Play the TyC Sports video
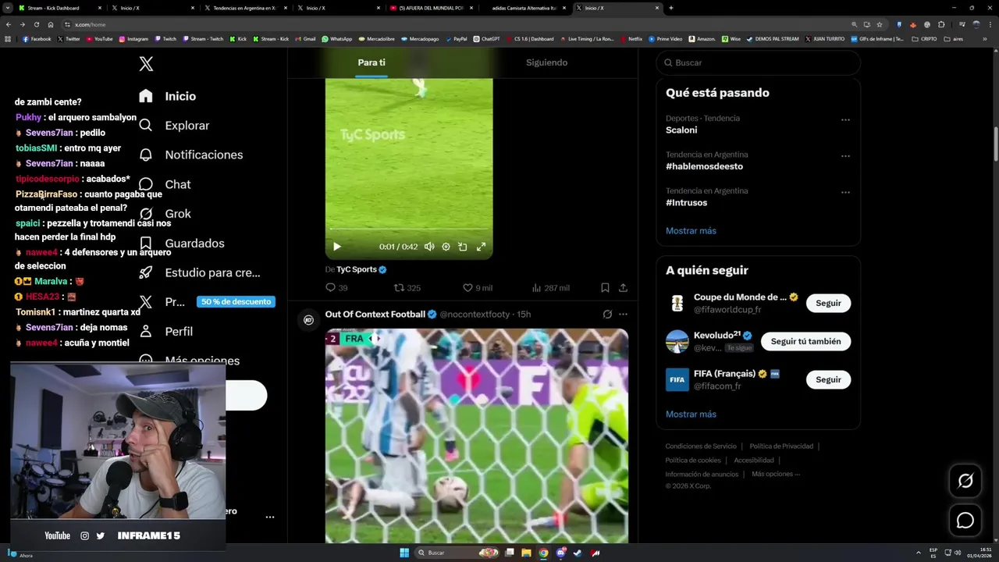The image size is (999, 562). 337,247
